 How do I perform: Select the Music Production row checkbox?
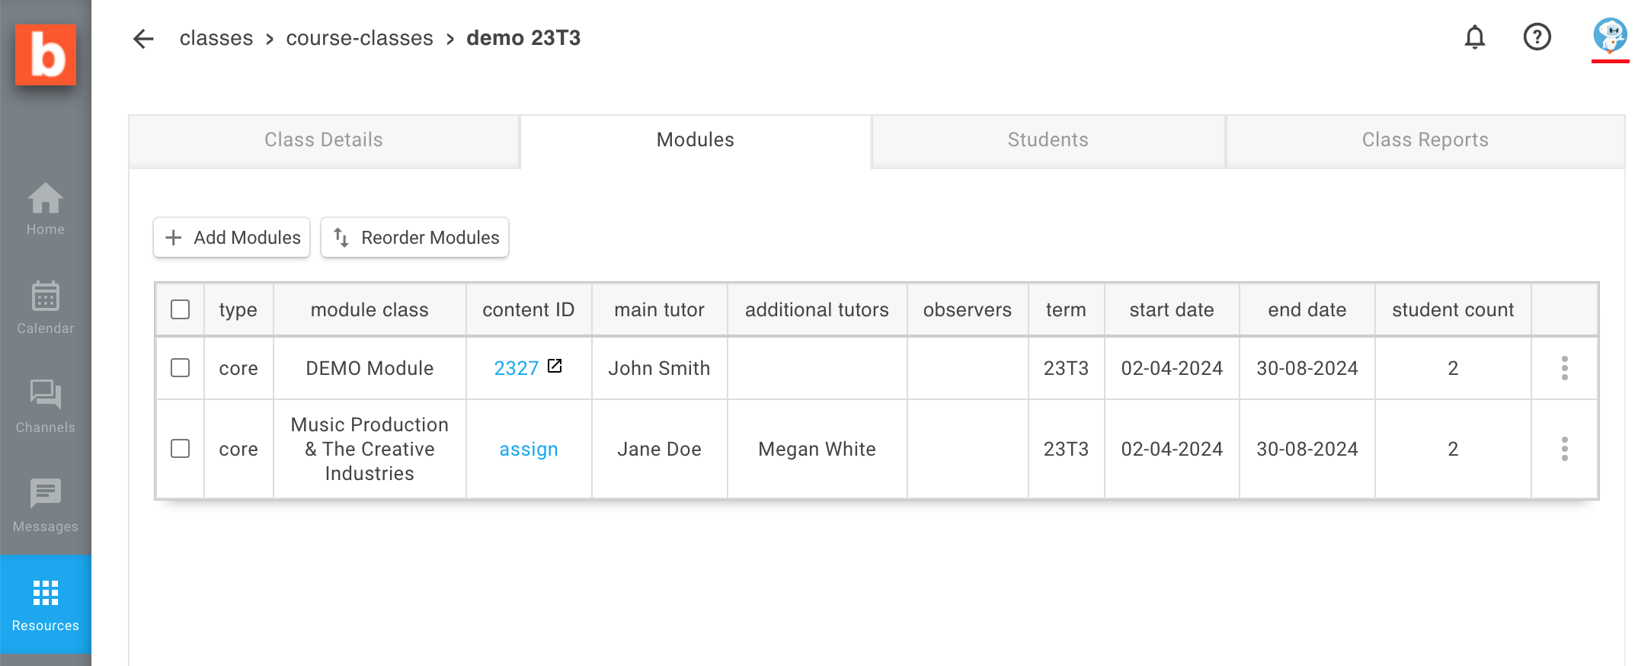tap(181, 449)
